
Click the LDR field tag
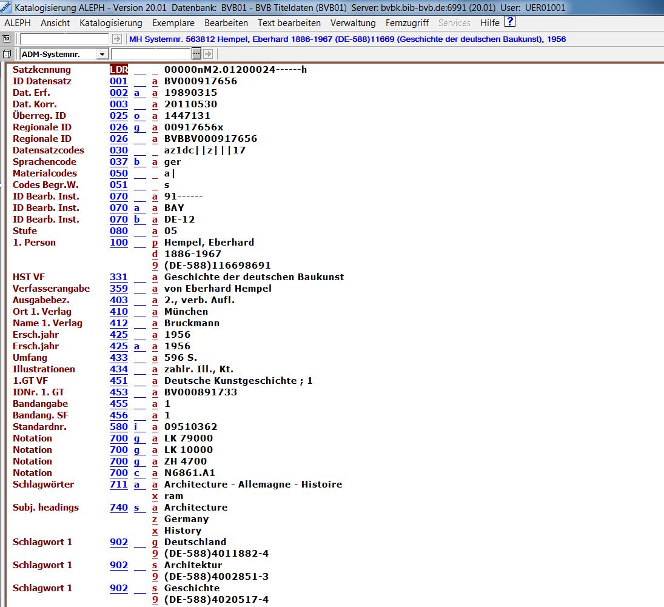(119, 70)
